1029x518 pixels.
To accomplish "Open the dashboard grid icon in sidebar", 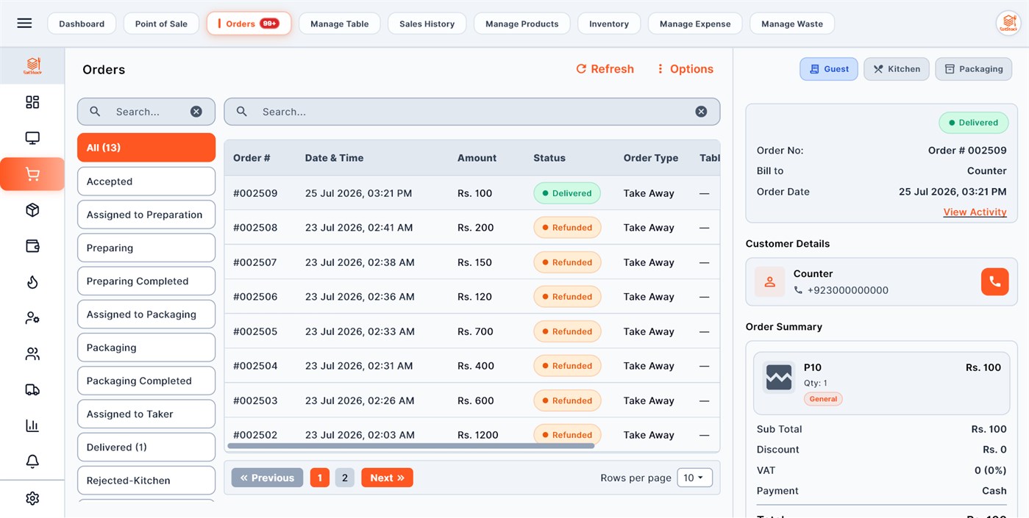I will click(x=32, y=102).
